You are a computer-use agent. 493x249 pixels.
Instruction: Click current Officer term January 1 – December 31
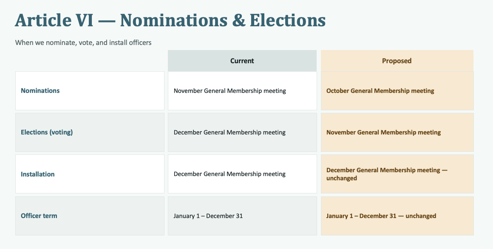pyautogui.click(x=242, y=216)
